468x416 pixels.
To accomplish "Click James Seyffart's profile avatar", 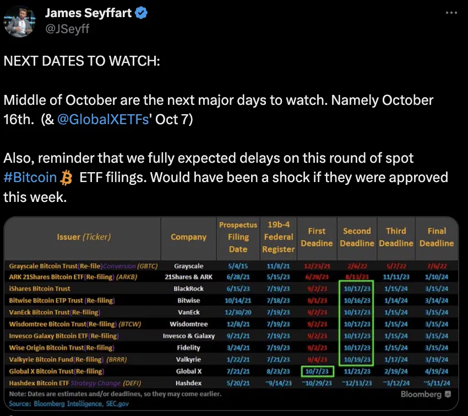I will 20,22.
